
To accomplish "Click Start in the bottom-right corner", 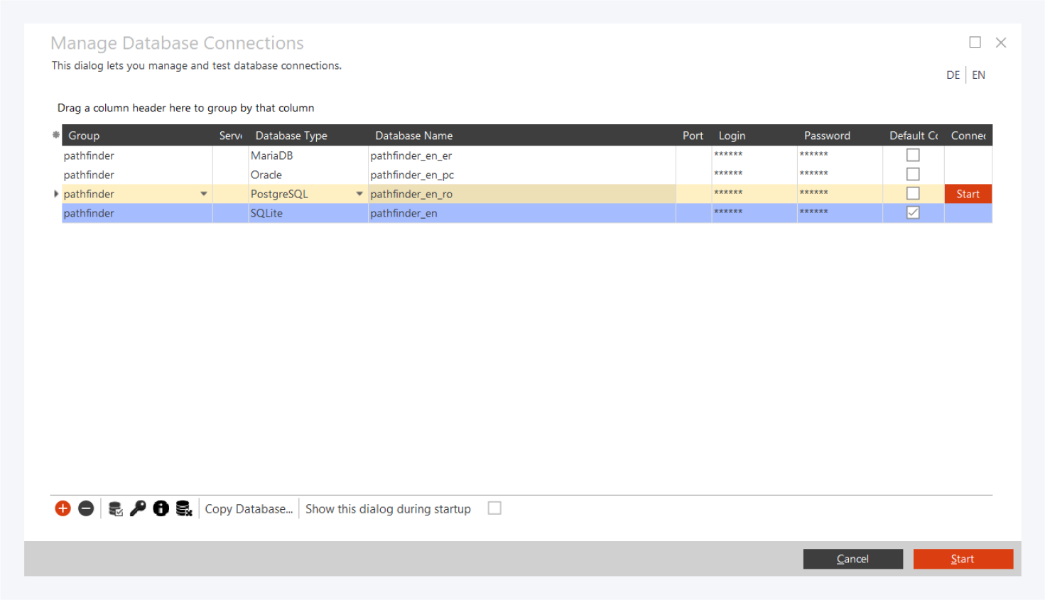I will coord(963,559).
